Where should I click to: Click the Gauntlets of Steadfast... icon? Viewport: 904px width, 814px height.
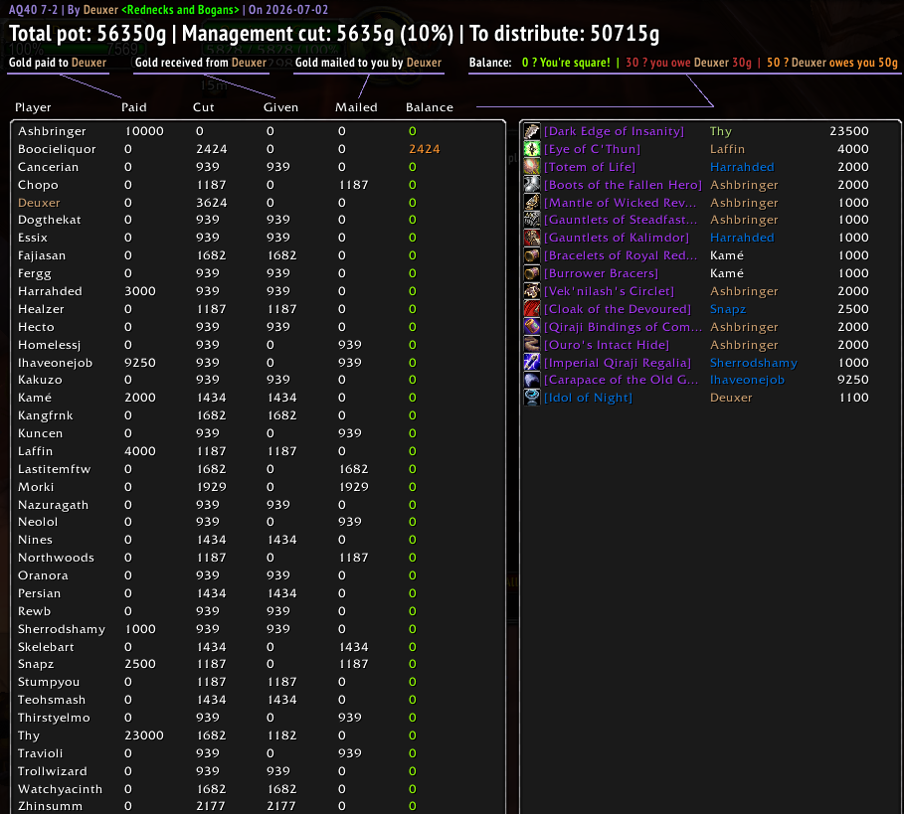pos(532,220)
